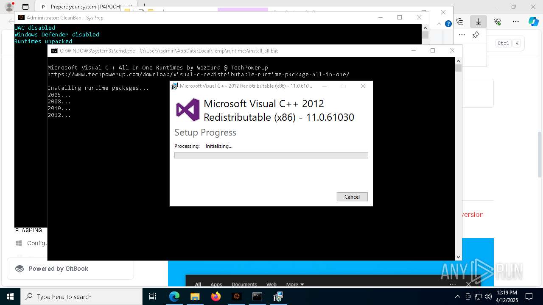The width and height of the screenshot is (543, 305).
Task: Open the Browser essentials heart icon
Action: click(x=497, y=22)
